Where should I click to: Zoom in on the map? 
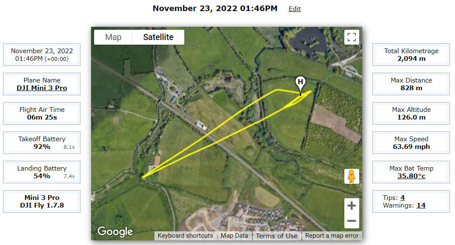[x=352, y=205]
